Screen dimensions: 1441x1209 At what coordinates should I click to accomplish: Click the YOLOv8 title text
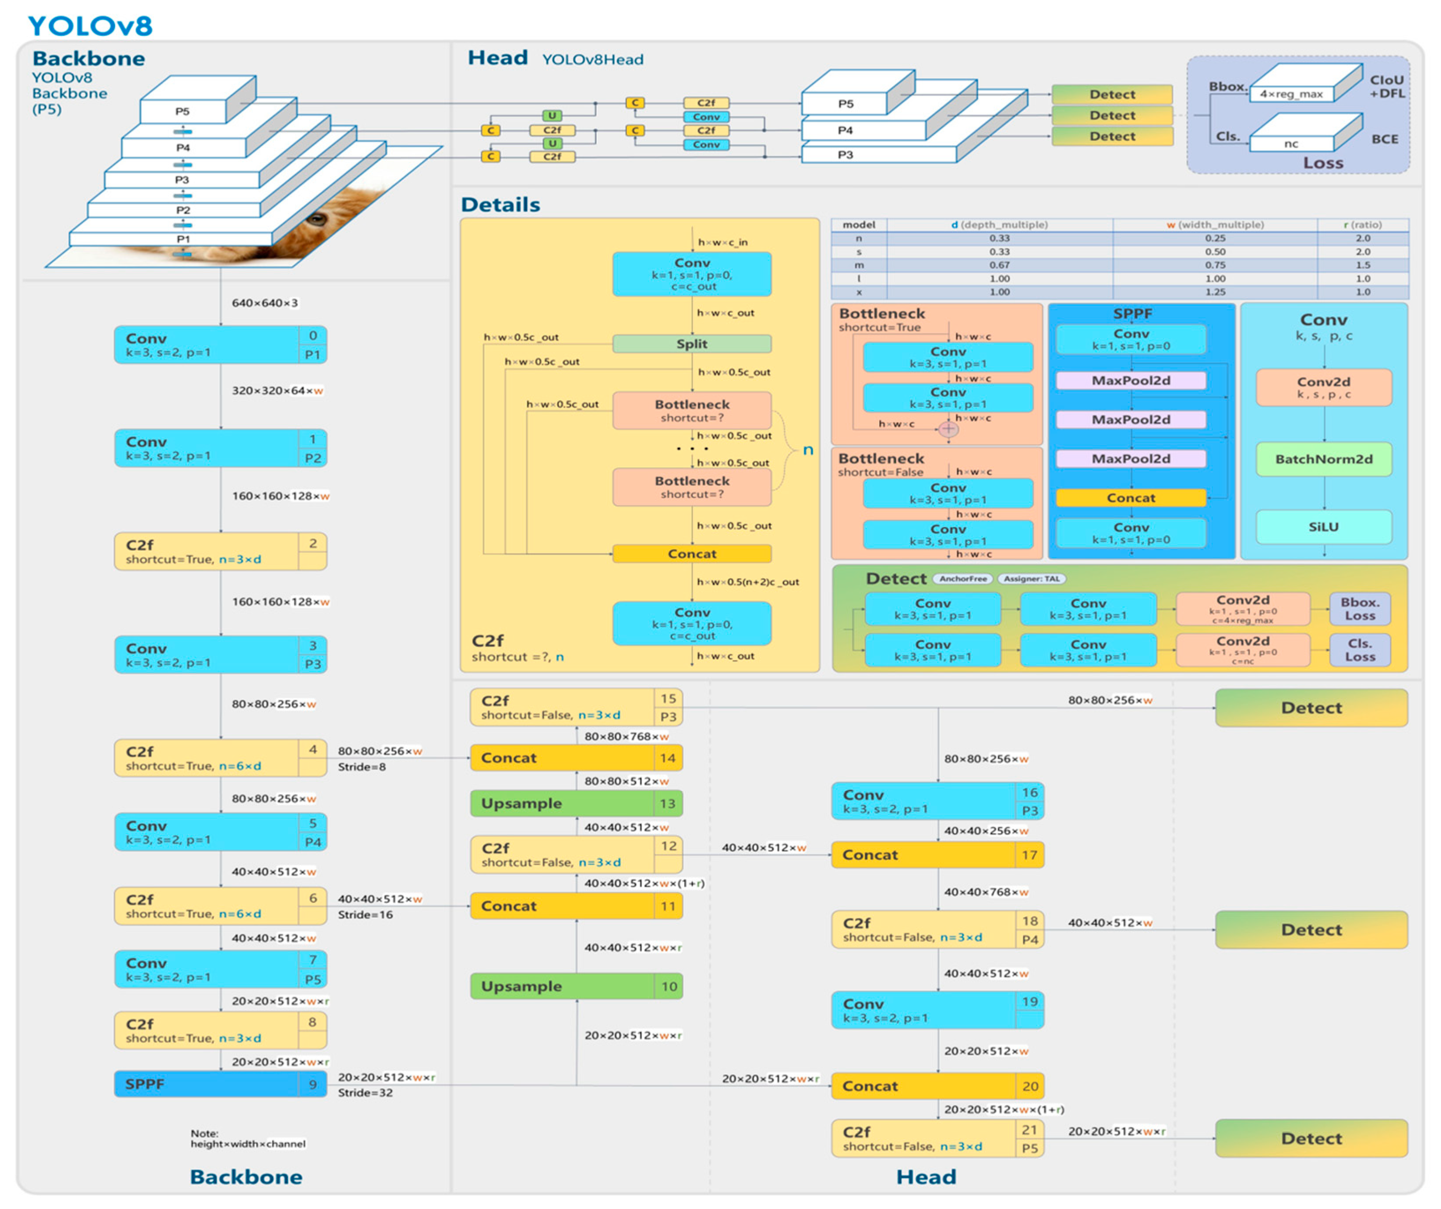tap(90, 26)
